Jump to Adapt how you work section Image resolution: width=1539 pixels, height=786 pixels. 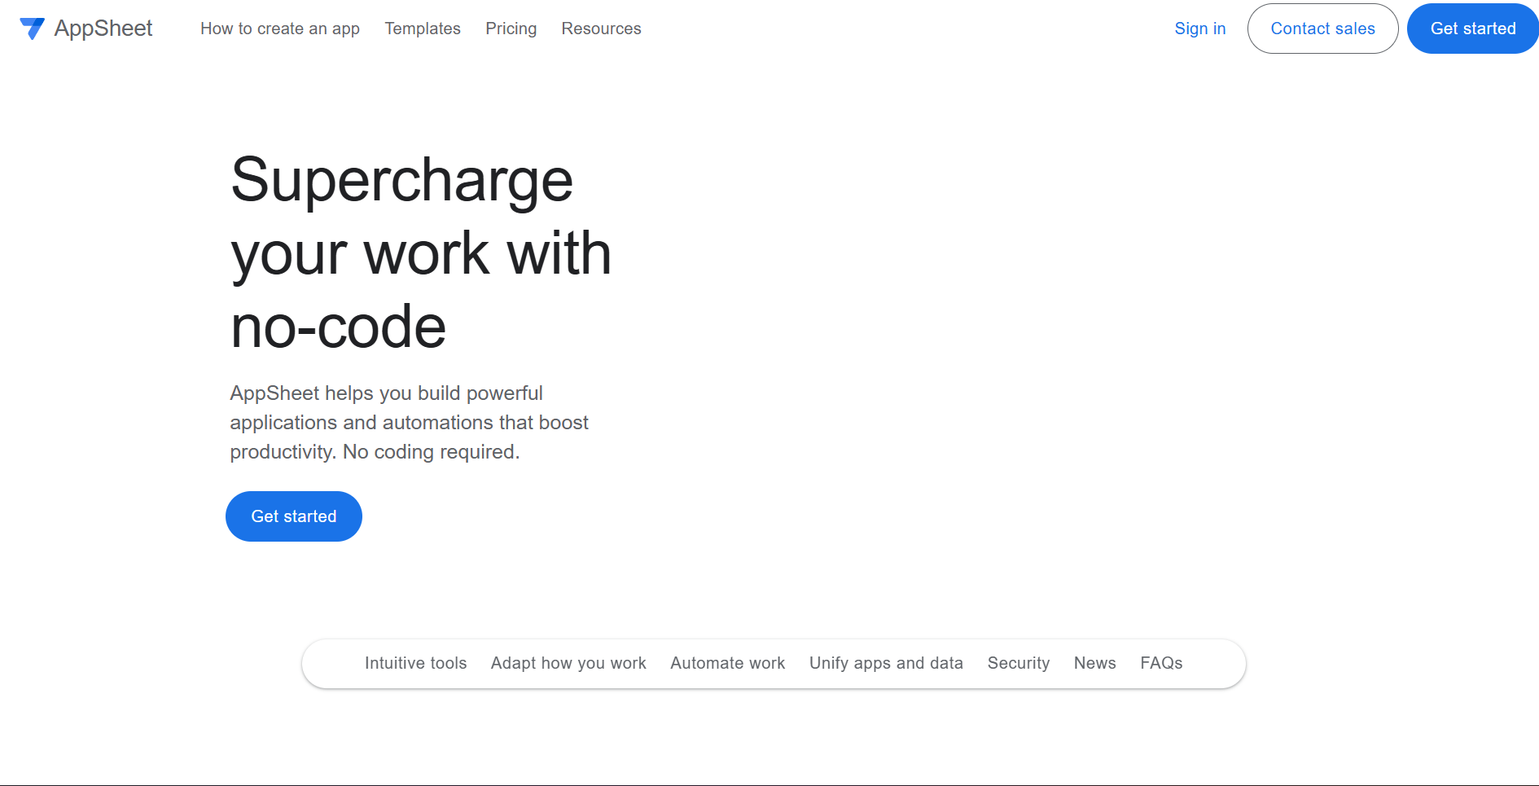[568, 663]
